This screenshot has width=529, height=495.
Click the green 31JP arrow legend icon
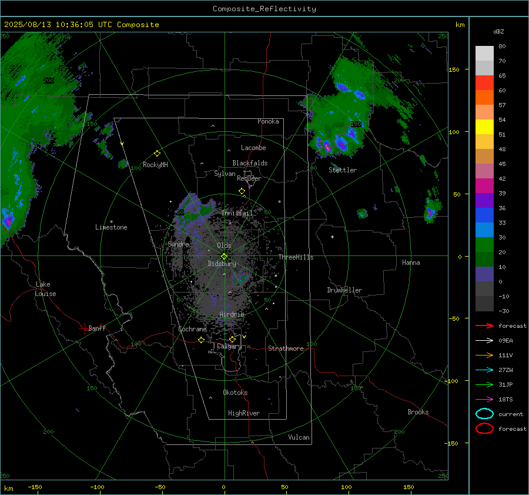(484, 384)
